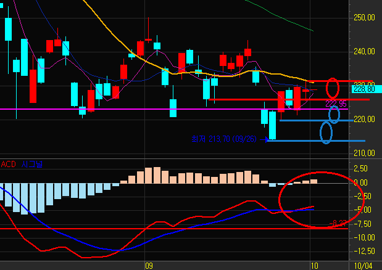
Task: Click the 09 month marker on the date axis
Action: click(148, 265)
